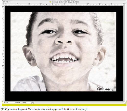The image size is (127, 111).
Task: Click the ruler origin corner box
Action: [3, 4]
